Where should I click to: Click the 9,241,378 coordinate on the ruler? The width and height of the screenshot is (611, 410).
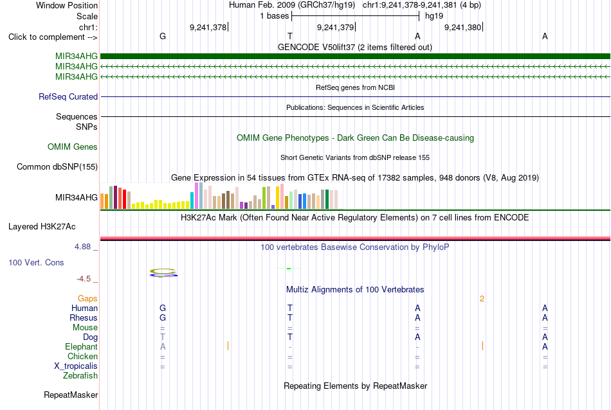coord(208,27)
